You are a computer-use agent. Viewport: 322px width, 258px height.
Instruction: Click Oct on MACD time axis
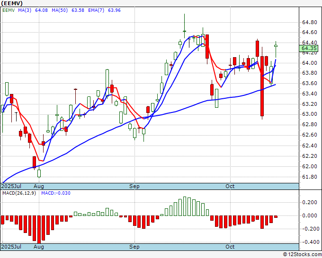pos(230,247)
